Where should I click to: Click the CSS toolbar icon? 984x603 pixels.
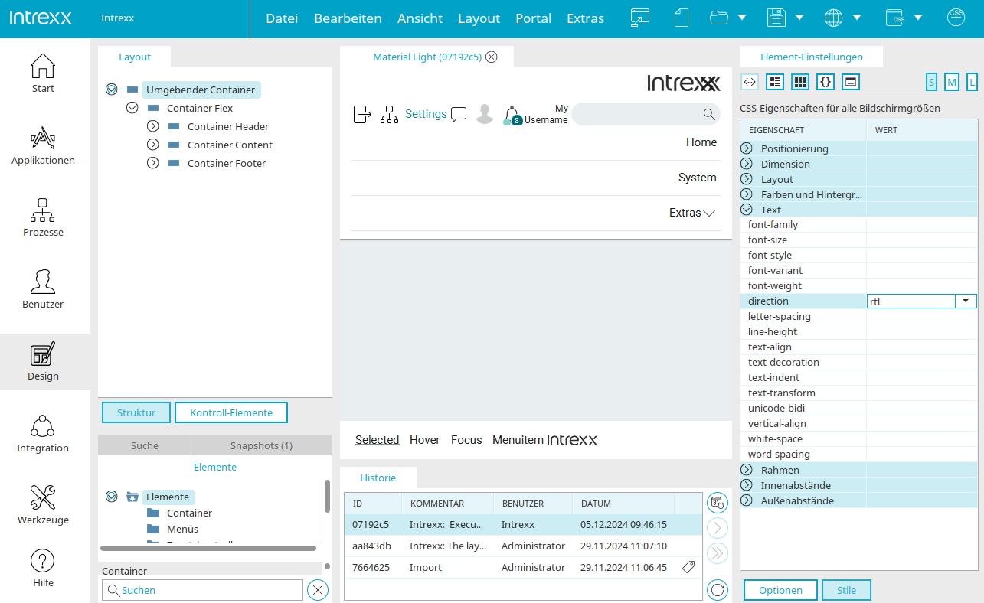coord(894,18)
